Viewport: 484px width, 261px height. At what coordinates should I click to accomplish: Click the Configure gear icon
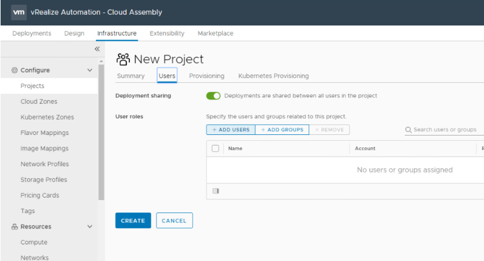15,70
